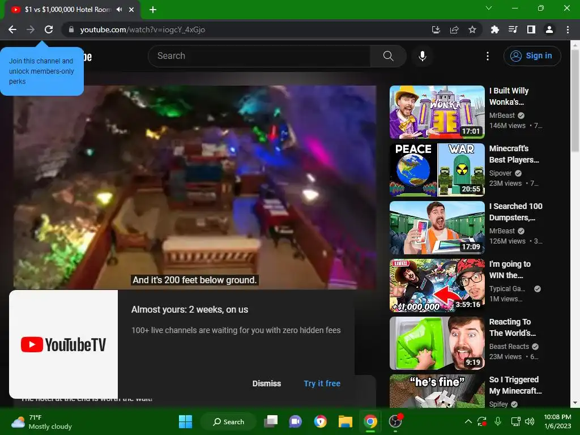
Task: Open Reacting To The World's video title
Action: [x=512, y=327]
